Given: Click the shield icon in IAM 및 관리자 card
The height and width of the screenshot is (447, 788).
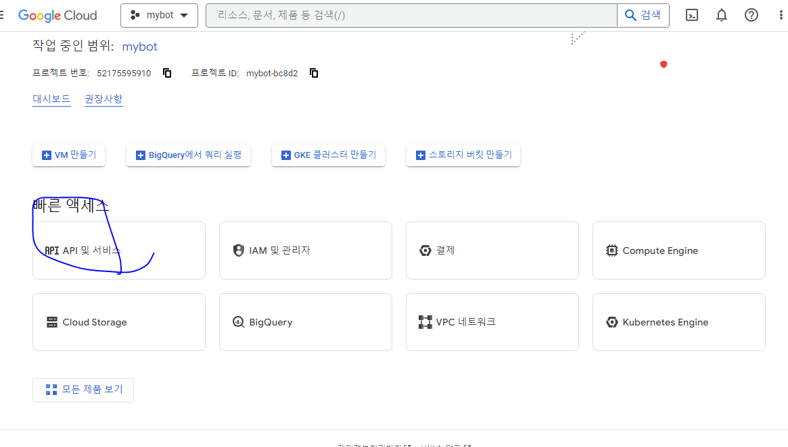Looking at the screenshot, I should pyautogui.click(x=239, y=251).
